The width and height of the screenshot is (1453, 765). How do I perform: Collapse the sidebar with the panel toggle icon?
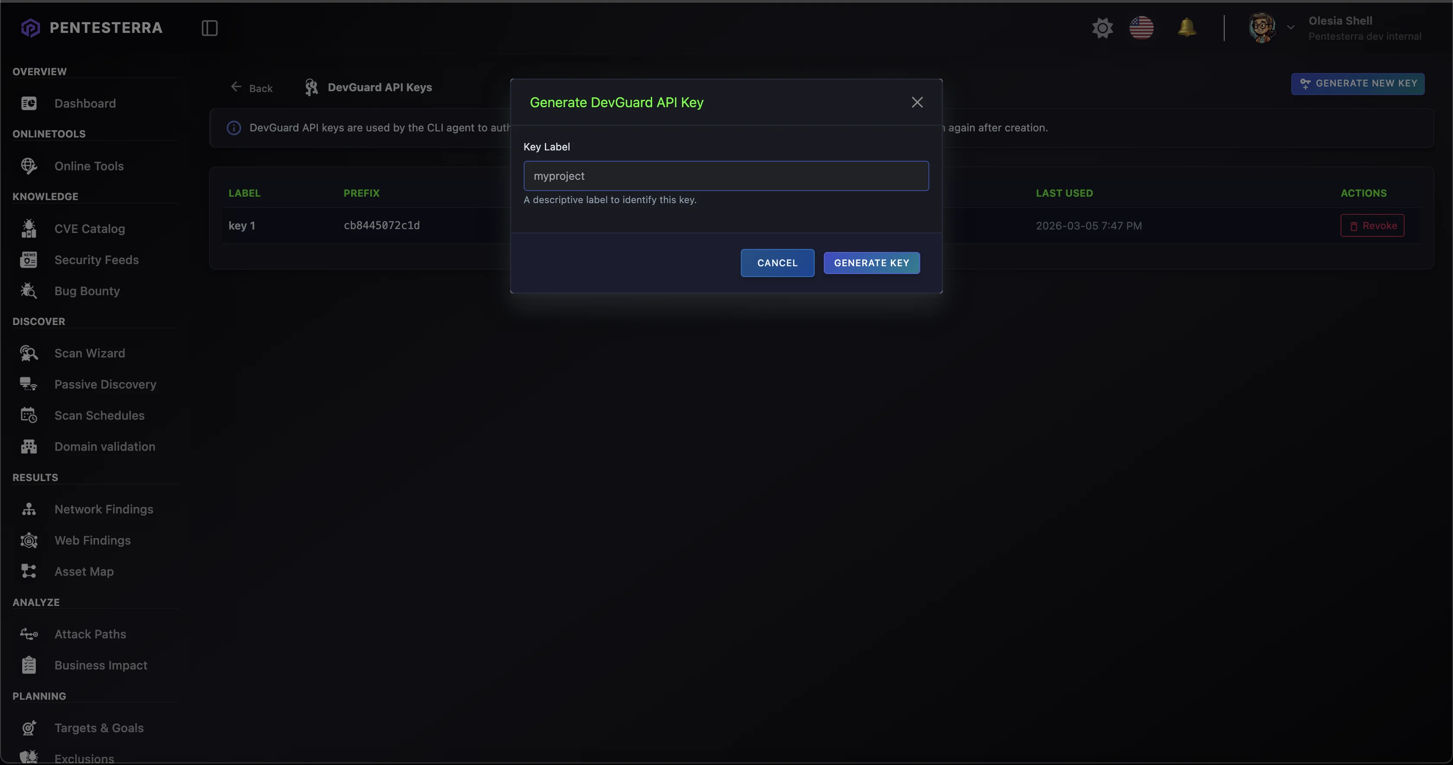tap(209, 28)
